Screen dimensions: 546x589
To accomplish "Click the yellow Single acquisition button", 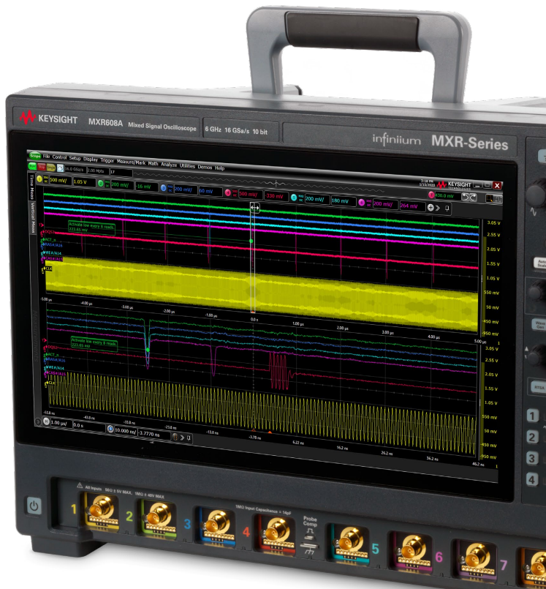I will point(50,167).
